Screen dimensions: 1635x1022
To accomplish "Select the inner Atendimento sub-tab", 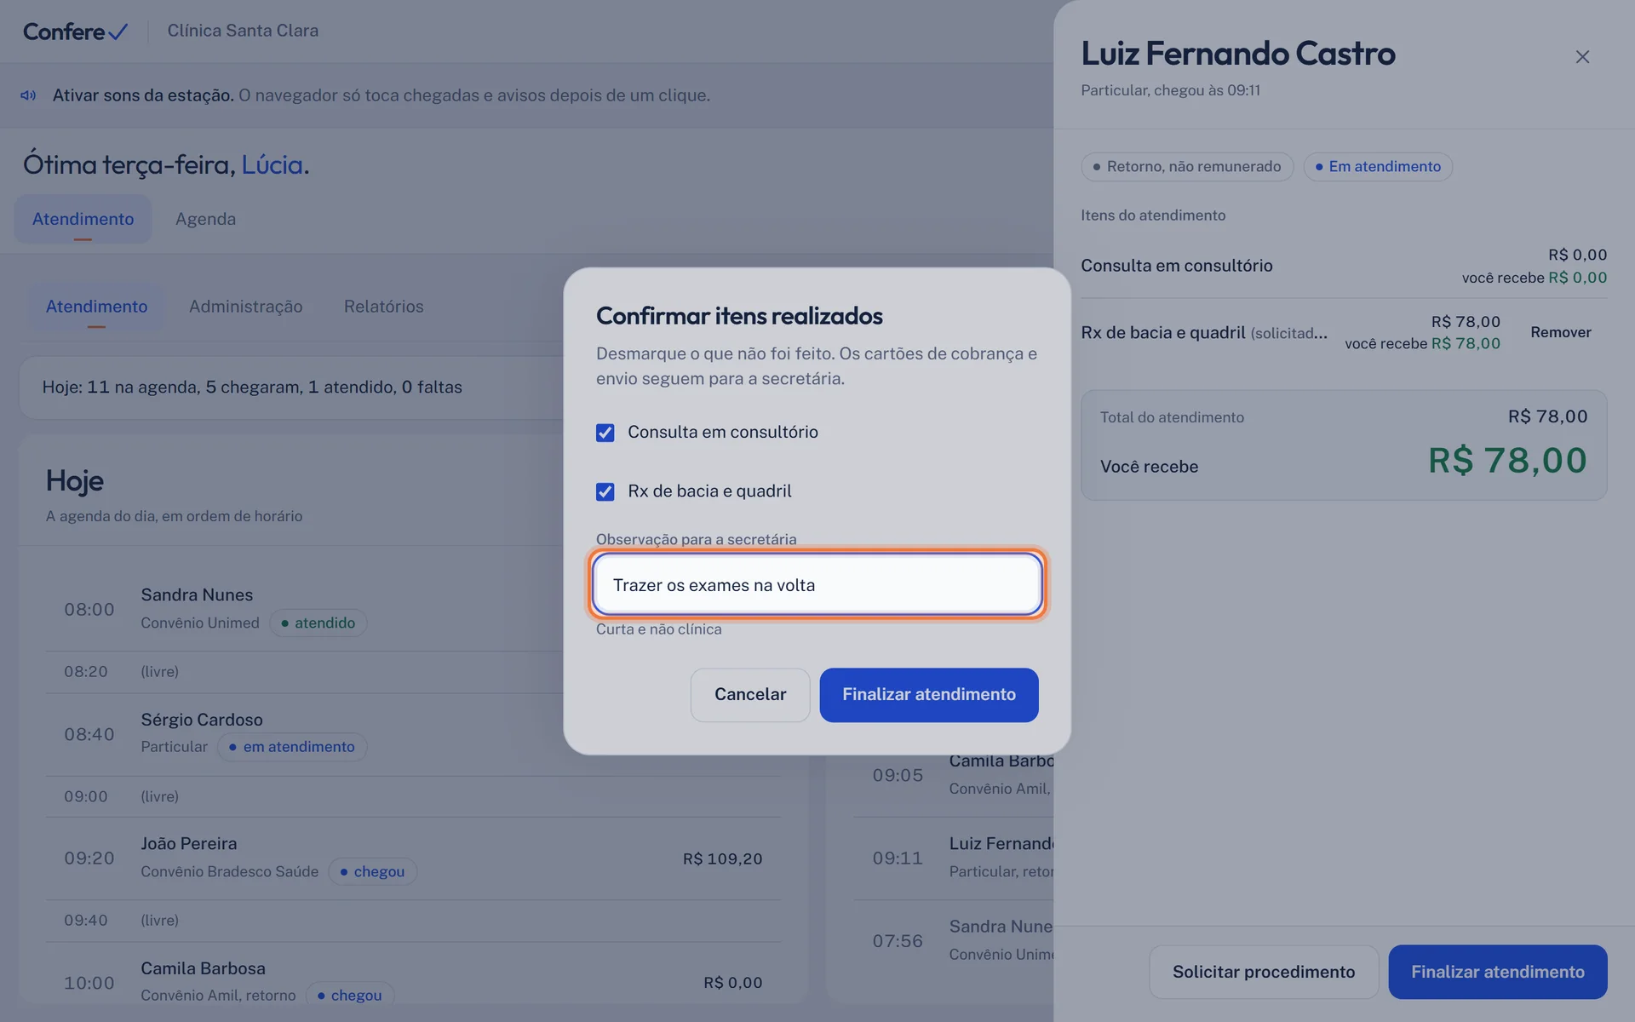I will pyautogui.click(x=96, y=307).
